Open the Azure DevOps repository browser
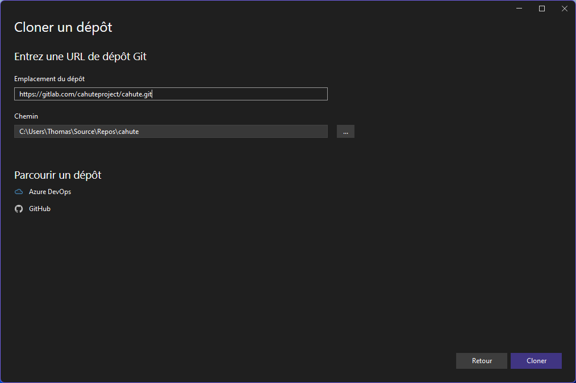The image size is (576, 383). (50, 192)
